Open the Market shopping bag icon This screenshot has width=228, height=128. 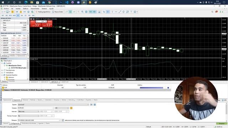[21, 12]
